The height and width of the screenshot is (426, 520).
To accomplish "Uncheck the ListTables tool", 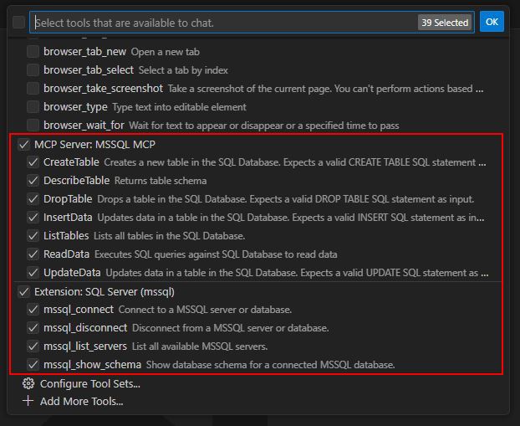I will tap(33, 236).
